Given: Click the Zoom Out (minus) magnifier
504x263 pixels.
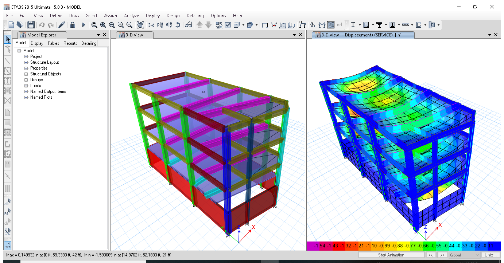Looking at the screenshot, I should coord(129,25).
